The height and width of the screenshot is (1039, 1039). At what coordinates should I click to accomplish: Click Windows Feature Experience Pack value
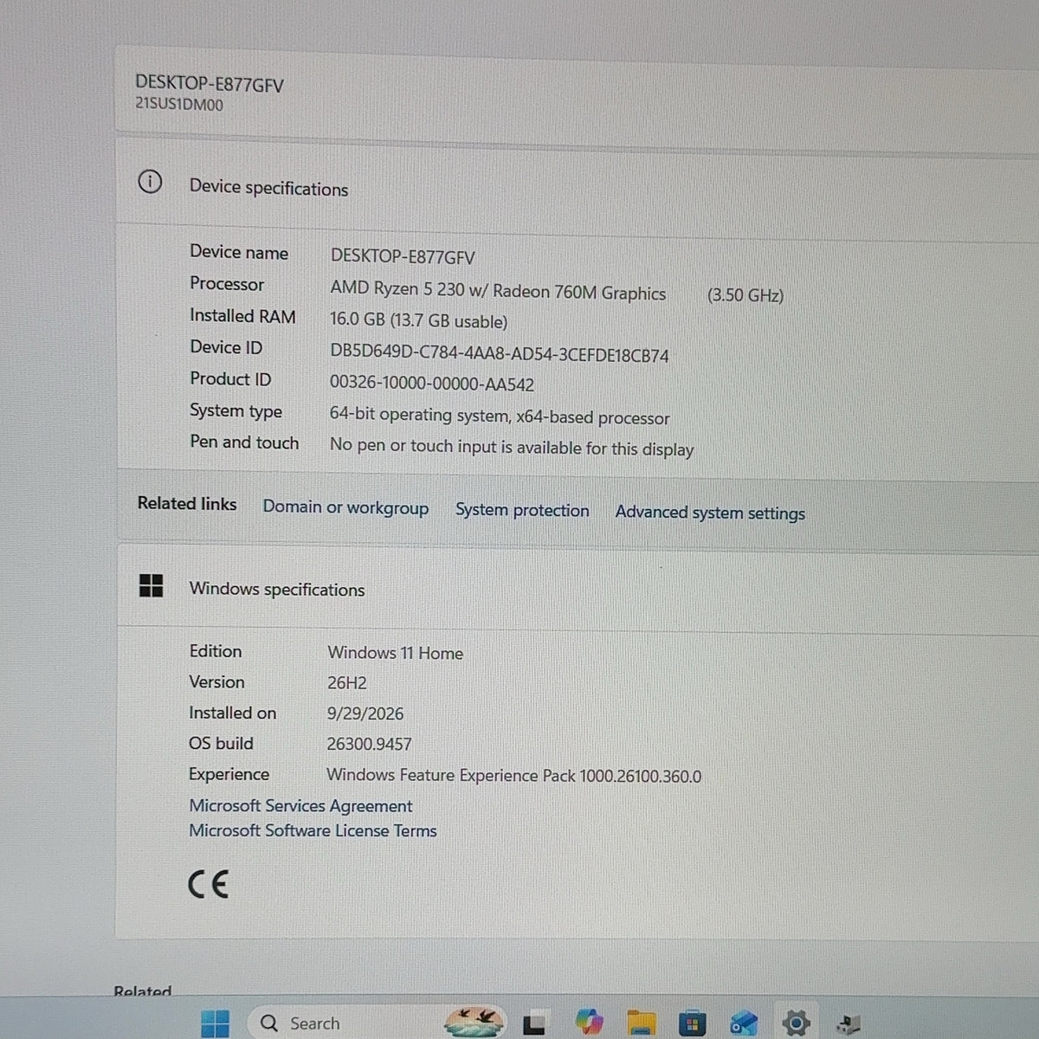tap(513, 776)
